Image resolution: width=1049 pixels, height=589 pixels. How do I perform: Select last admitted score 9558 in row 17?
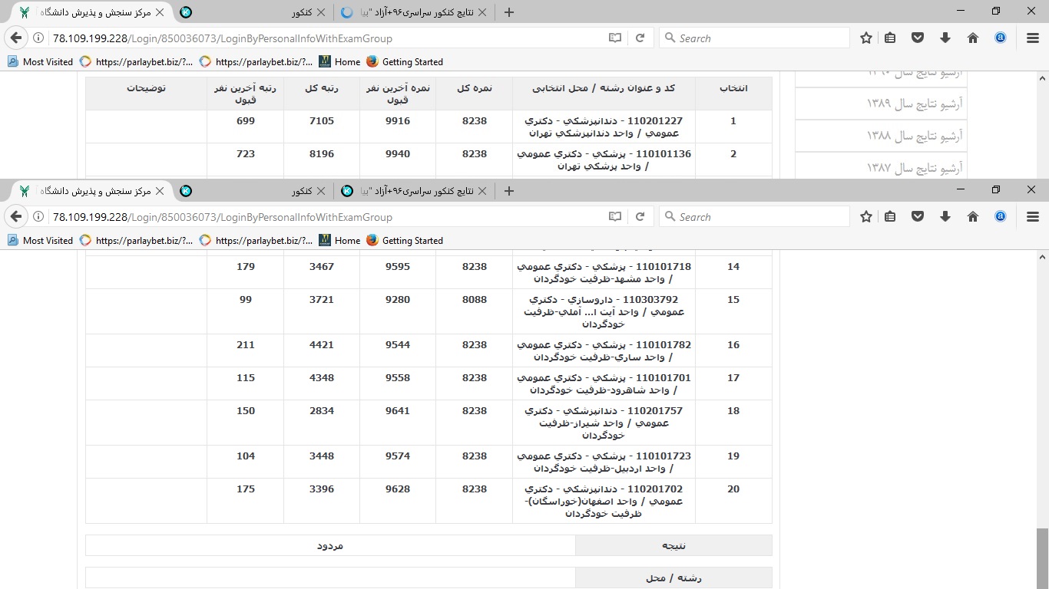pyautogui.click(x=397, y=378)
